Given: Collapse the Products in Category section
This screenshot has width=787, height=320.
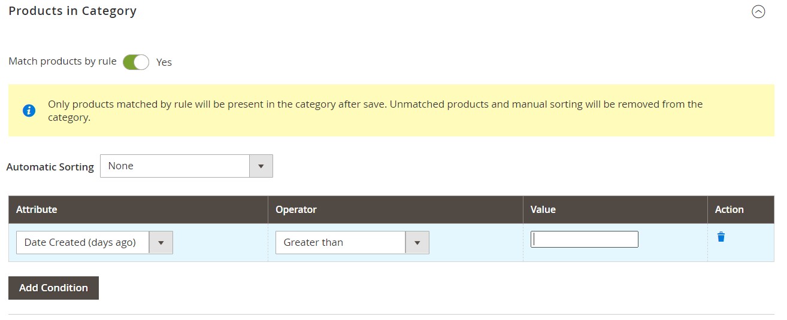Looking at the screenshot, I should (x=758, y=11).
